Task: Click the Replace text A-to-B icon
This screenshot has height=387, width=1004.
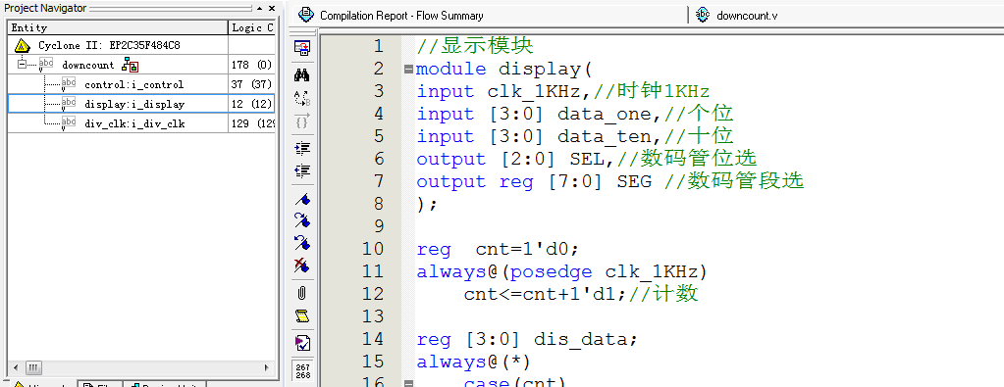Action: [x=302, y=98]
